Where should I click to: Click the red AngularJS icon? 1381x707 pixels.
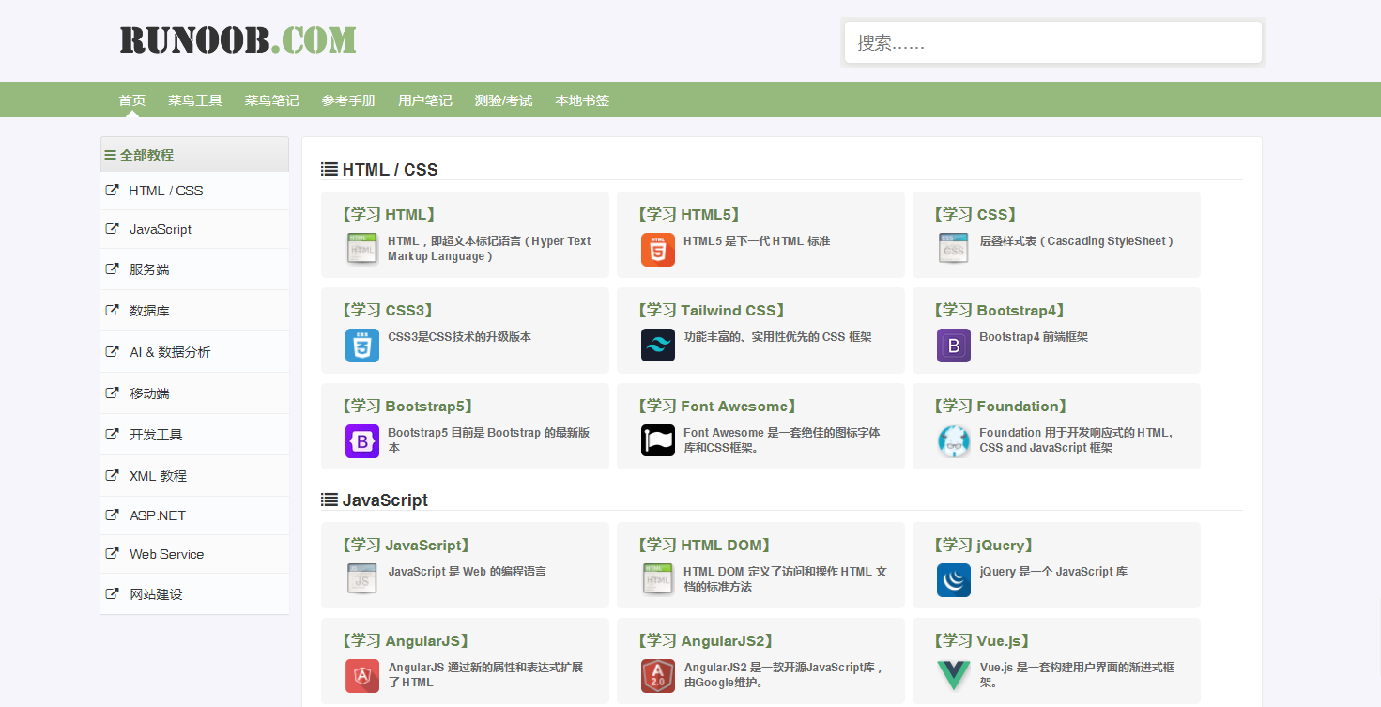361,676
